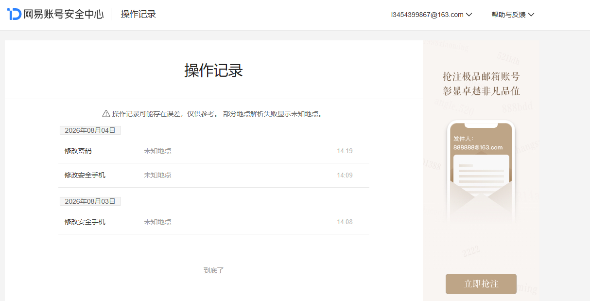Expand the l3454399867@163.com account dropdown

pyautogui.click(x=432, y=15)
